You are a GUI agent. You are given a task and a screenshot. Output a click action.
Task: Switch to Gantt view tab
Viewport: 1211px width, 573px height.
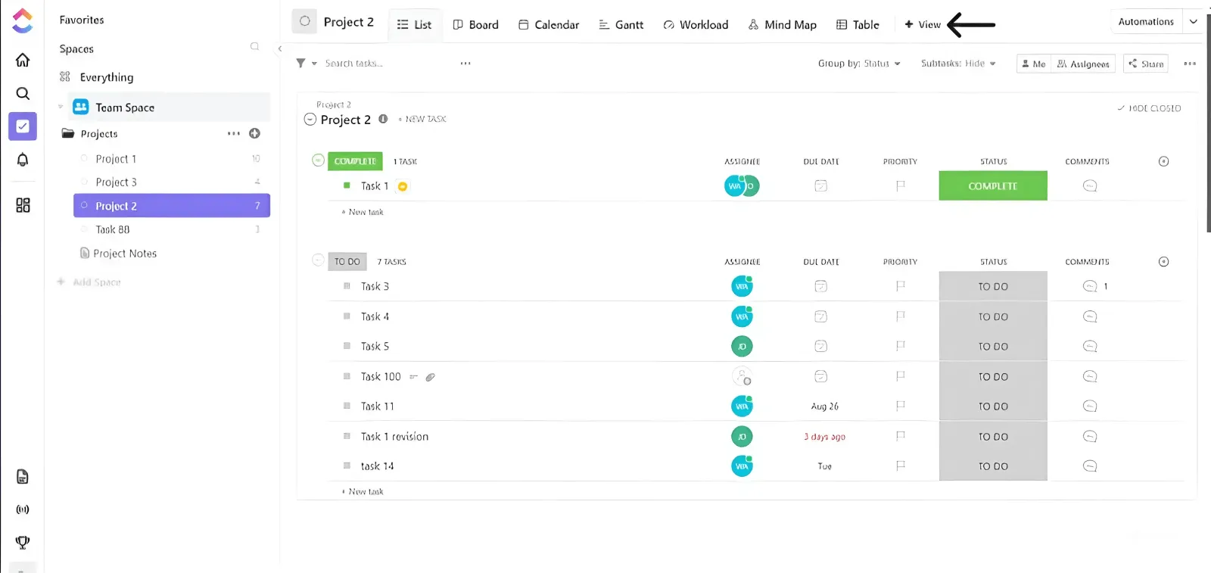(x=621, y=24)
